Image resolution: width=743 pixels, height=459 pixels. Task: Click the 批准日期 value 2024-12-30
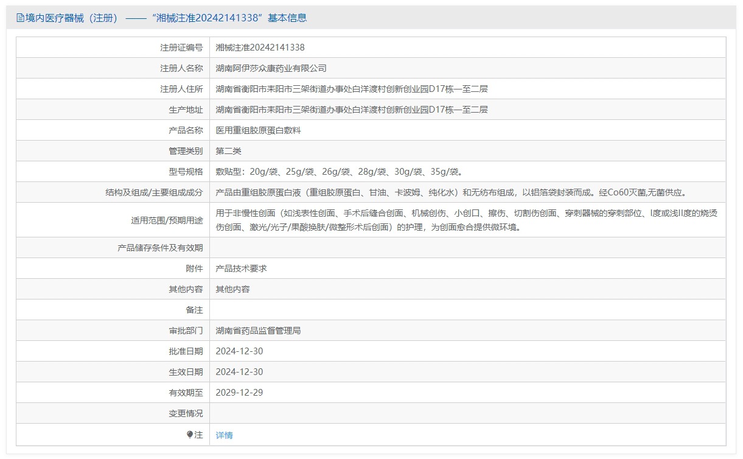point(239,351)
